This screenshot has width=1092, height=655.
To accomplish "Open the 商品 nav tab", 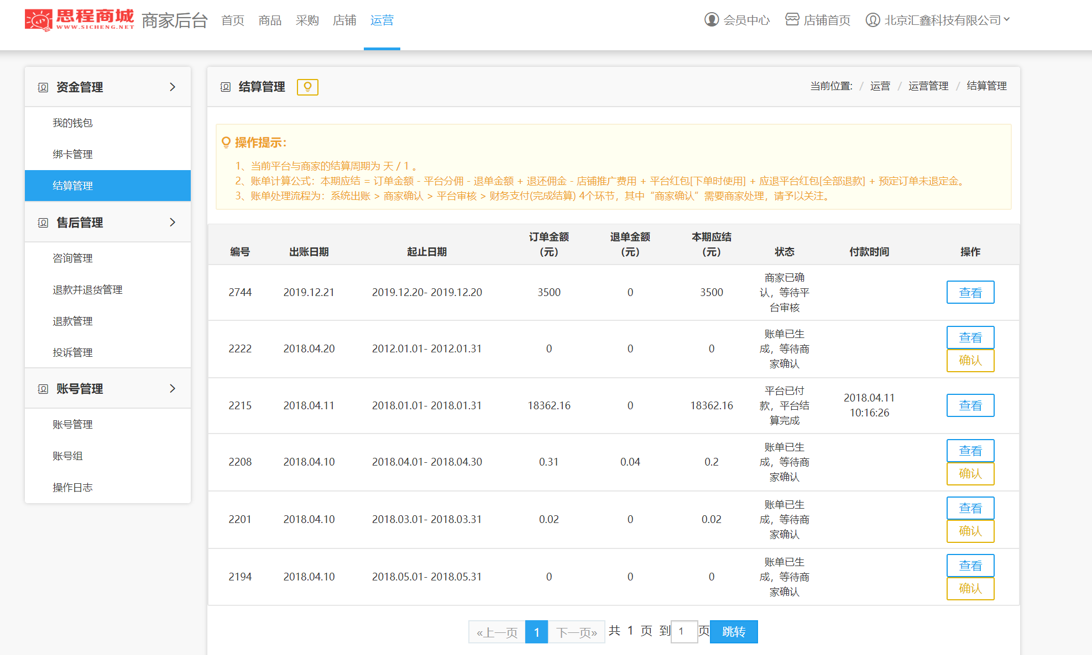I will point(270,20).
